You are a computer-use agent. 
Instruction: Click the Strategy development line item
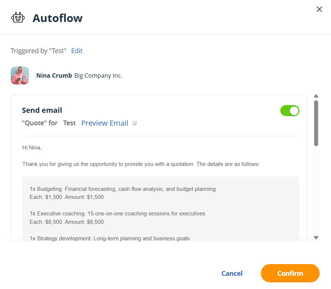coord(110,238)
